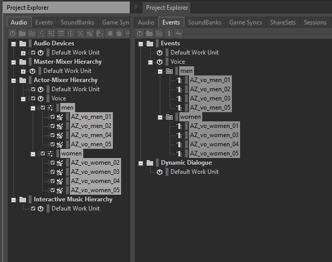The height and width of the screenshot is (262, 332).
Task: Click the Voice work unit icon in Events tree
Action: click(x=160, y=62)
